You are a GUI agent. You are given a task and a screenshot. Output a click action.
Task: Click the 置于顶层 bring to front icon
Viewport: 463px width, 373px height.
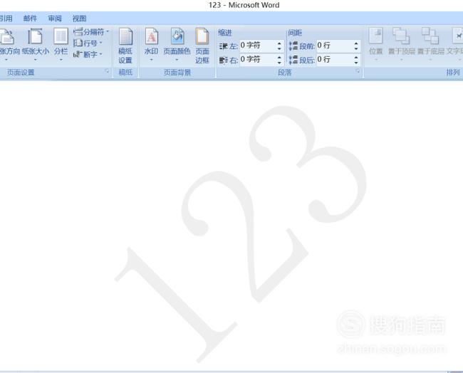pyautogui.click(x=401, y=36)
